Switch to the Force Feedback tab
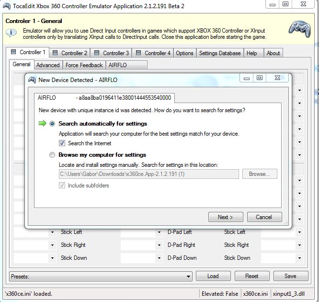The image size is (319, 302). [x=84, y=65]
